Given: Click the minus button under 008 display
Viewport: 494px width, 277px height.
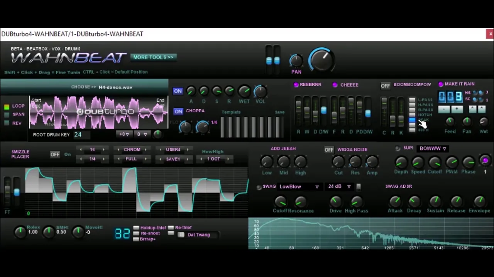Looking at the screenshot, I should pos(444,109).
